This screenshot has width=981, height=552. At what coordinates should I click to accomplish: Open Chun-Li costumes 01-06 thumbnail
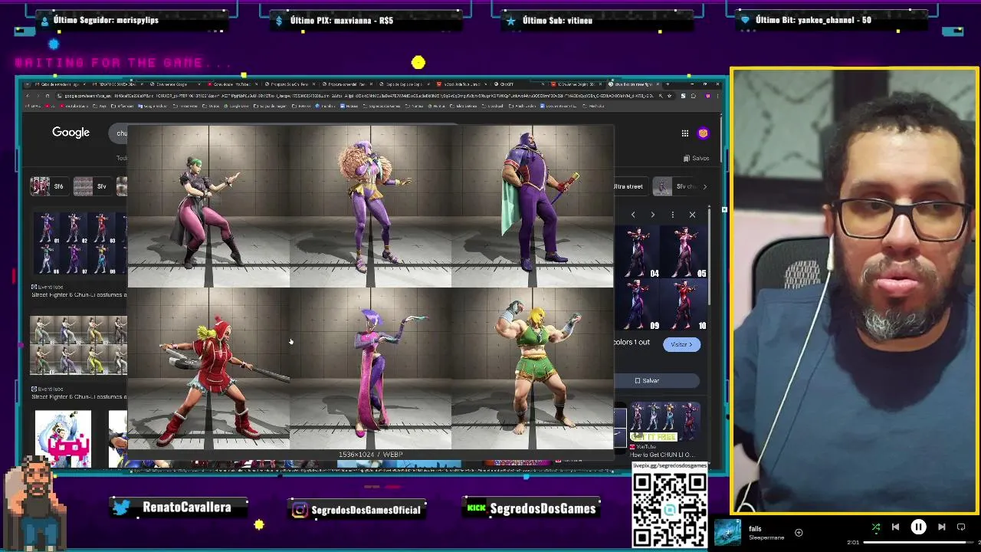[x=78, y=244]
